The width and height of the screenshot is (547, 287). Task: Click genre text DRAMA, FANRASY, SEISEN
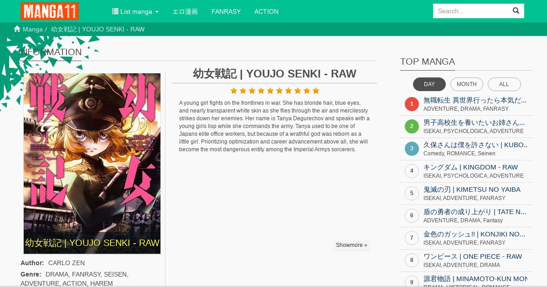click(x=87, y=274)
